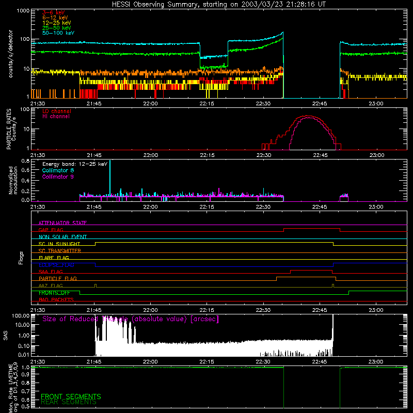
Task: Select the SC_IN_SUNLIGHT flag label
Action: pyautogui.click(x=59, y=244)
